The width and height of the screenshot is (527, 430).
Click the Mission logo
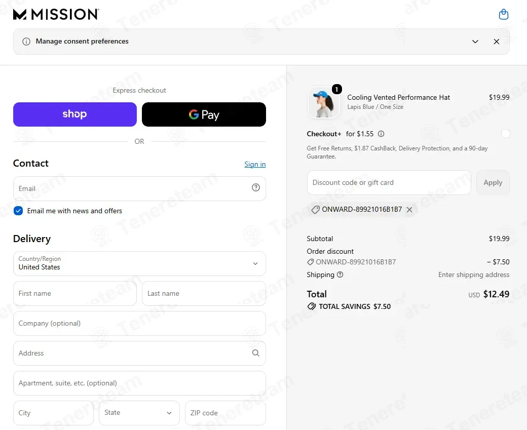56,15
